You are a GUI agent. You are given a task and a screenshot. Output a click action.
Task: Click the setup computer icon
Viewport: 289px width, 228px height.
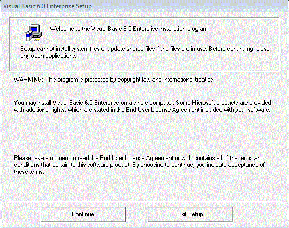33,33
